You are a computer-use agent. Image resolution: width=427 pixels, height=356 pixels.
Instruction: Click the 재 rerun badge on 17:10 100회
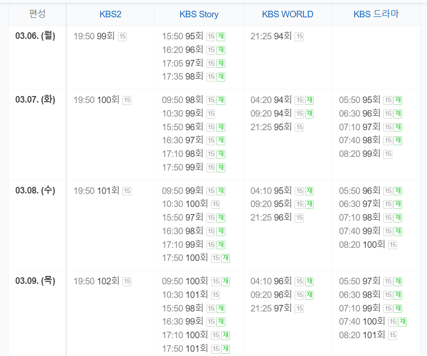point(226,335)
